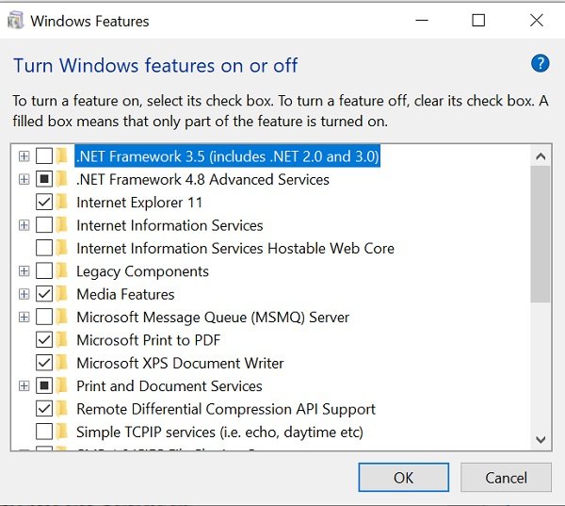Image resolution: width=565 pixels, height=506 pixels.
Task: Click folder icon next to Legacy Components
Action: (x=63, y=271)
